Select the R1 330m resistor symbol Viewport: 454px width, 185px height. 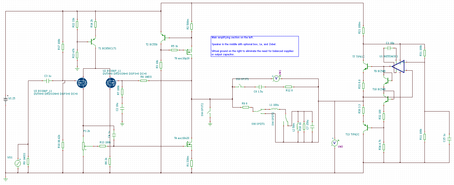click(192, 163)
